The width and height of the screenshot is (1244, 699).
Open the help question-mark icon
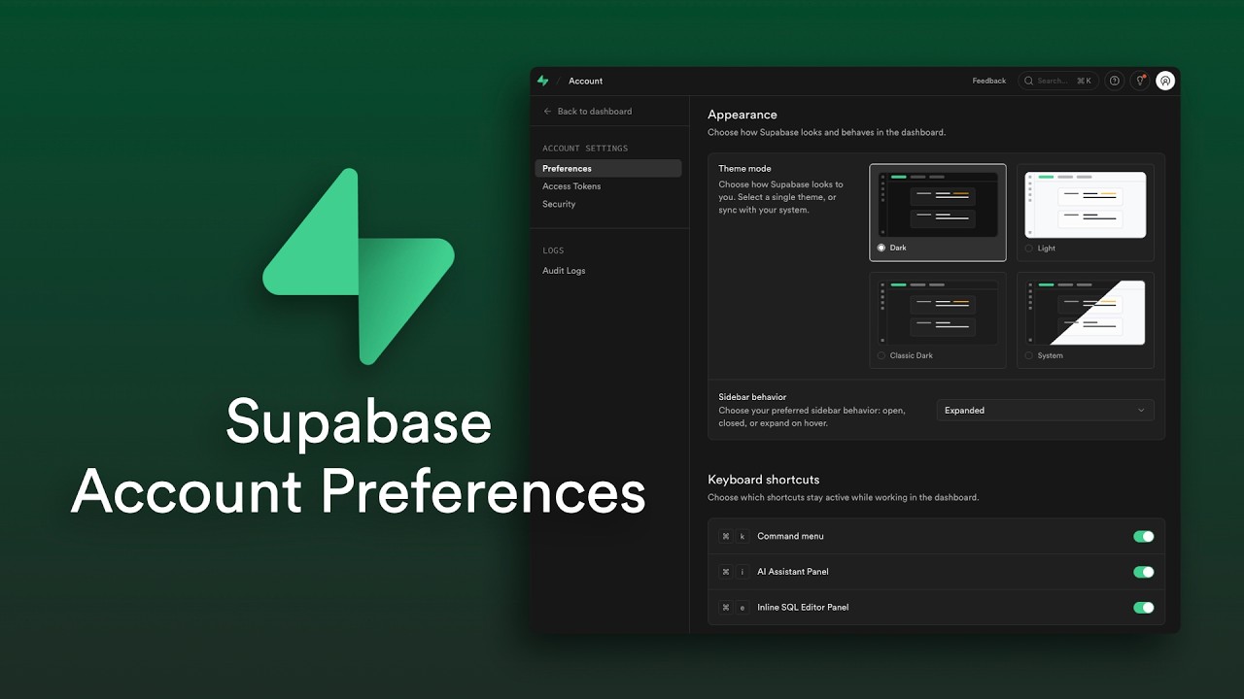point(1115,81)
